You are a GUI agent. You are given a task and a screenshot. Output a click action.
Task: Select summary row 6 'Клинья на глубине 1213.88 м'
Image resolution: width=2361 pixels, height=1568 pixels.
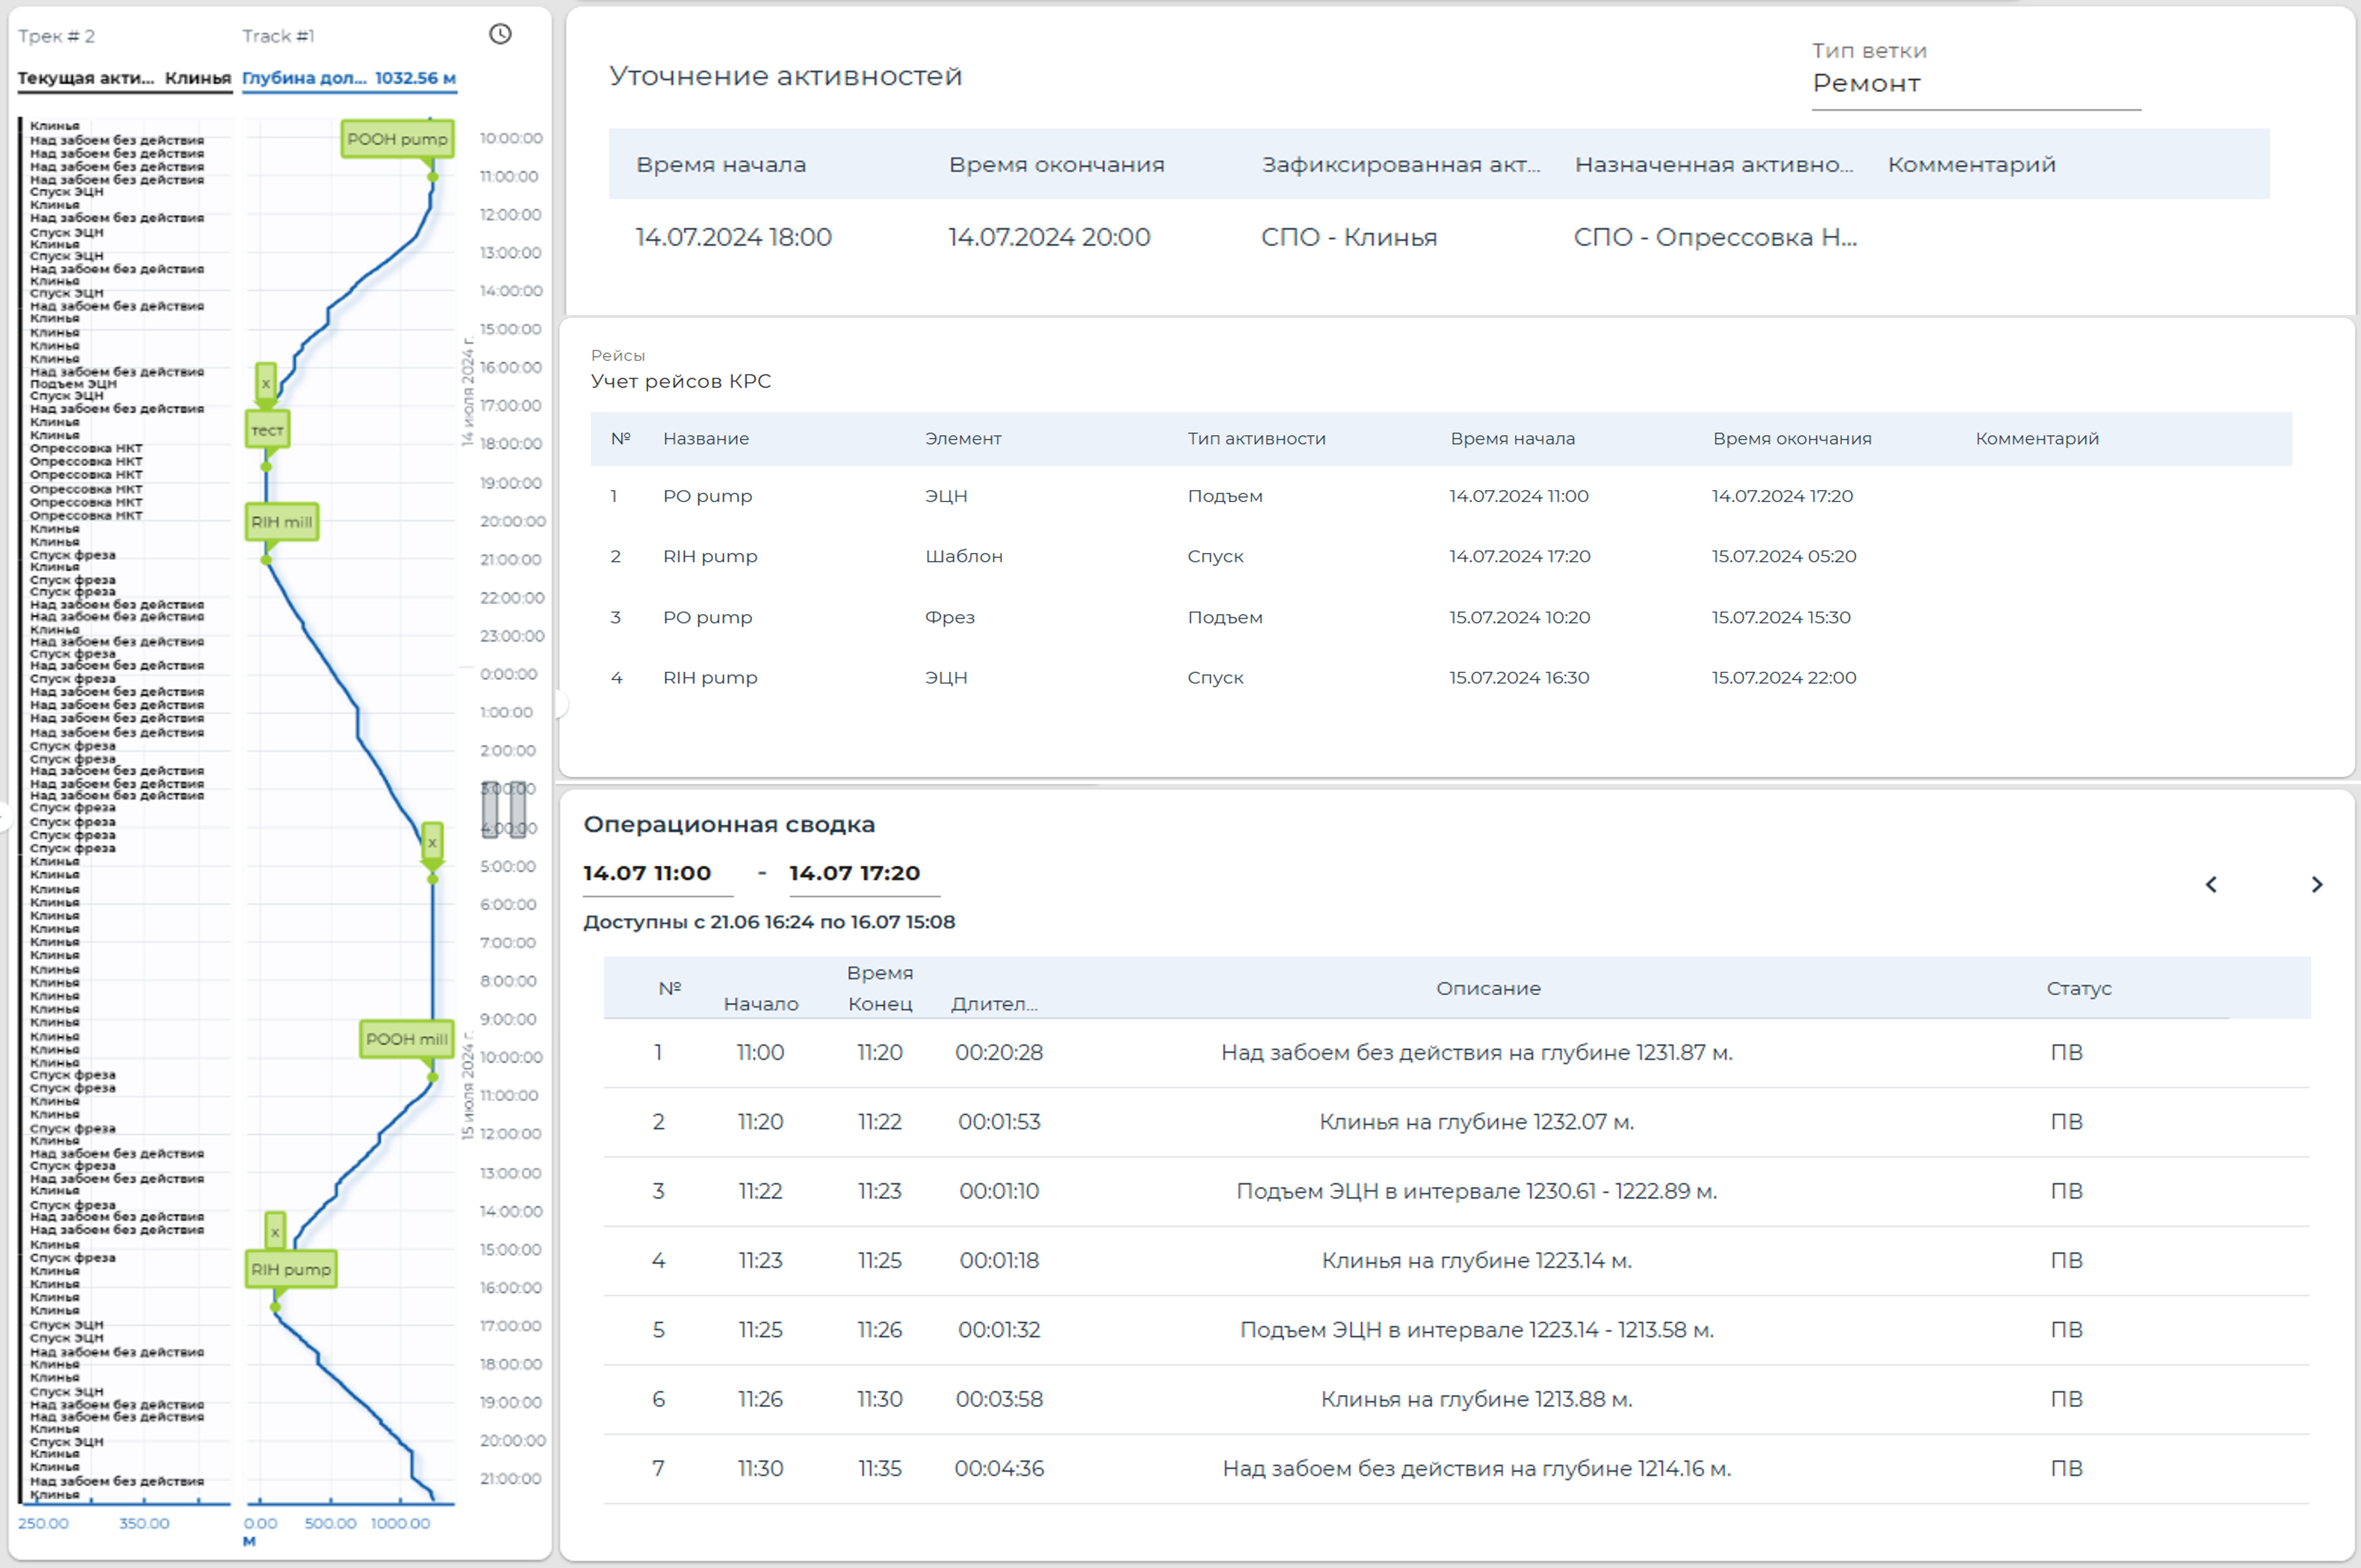[x=1456, y=1399]
